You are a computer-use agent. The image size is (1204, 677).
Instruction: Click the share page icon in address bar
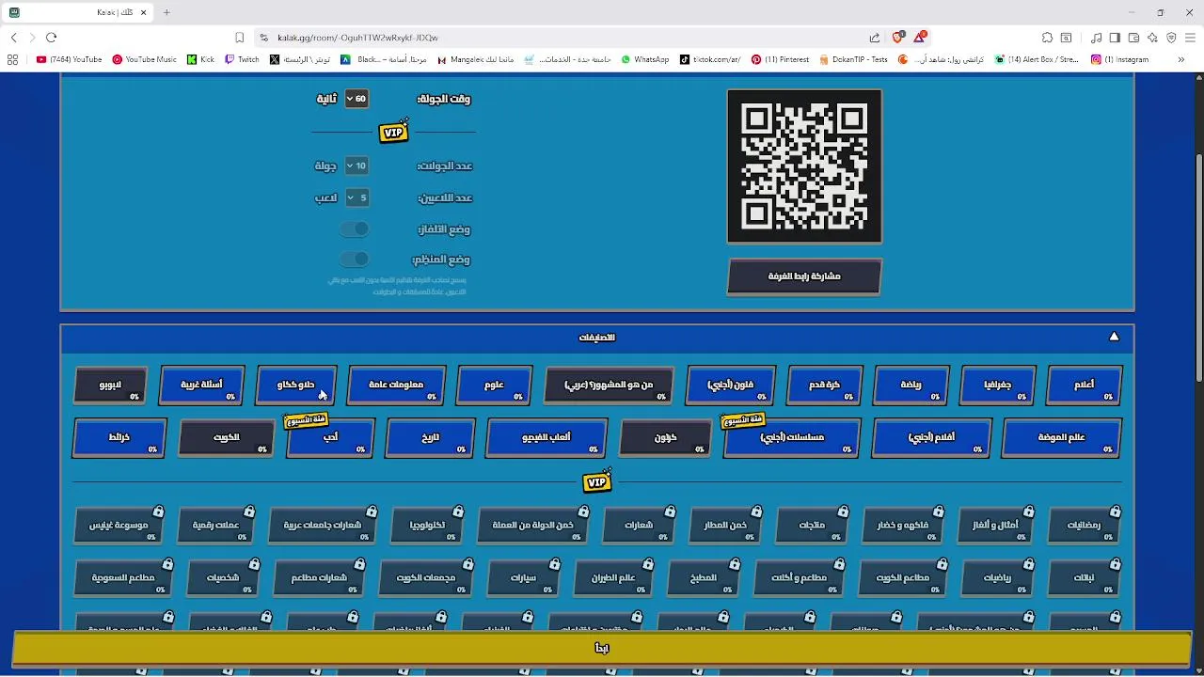click(874, 38)
